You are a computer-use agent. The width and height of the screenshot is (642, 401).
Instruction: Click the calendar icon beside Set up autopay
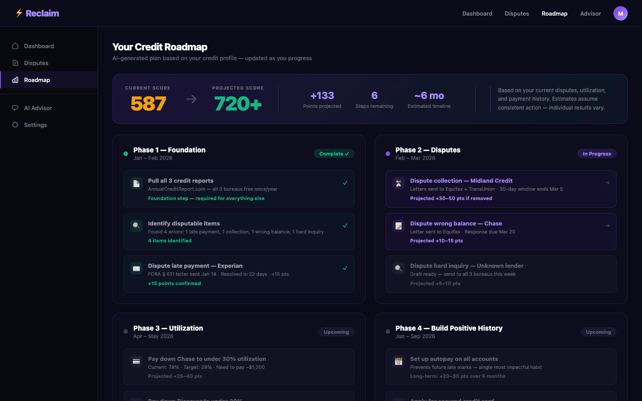click(398, 361)
